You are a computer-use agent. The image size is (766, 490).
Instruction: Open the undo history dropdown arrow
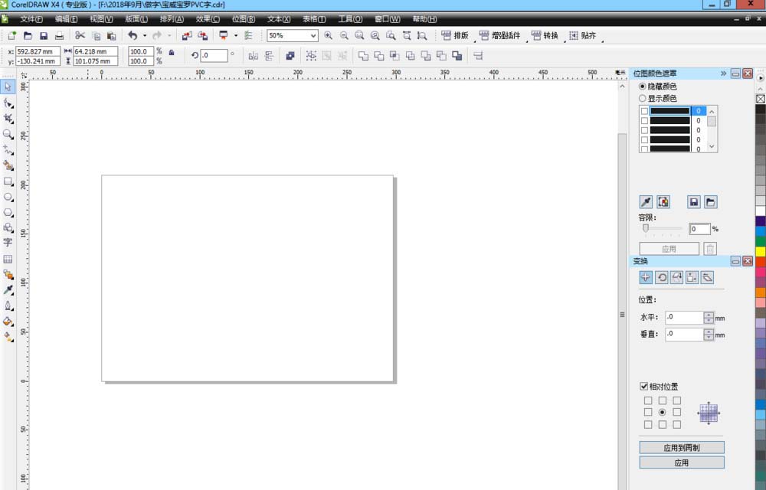[145, 36]
